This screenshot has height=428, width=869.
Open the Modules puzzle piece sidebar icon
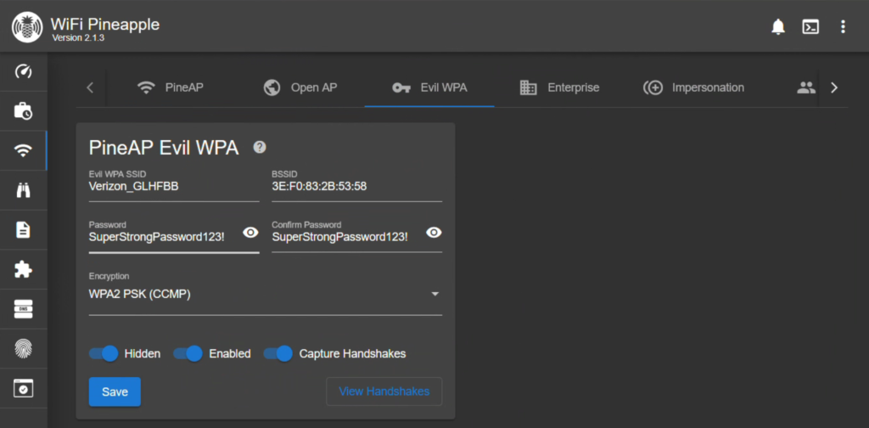pos(23,269)
